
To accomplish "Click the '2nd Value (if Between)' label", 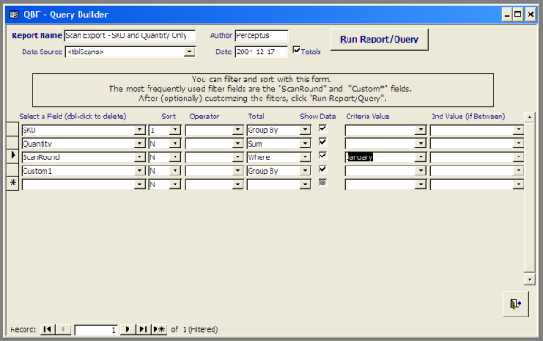I will click(468, 117).
